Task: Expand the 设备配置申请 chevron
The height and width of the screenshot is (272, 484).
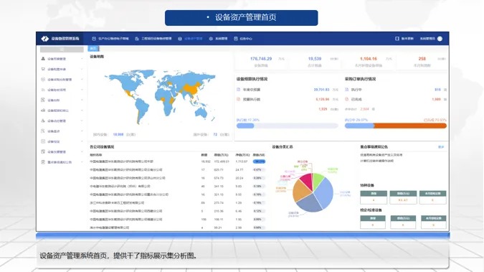Action: tap(82, 69)
